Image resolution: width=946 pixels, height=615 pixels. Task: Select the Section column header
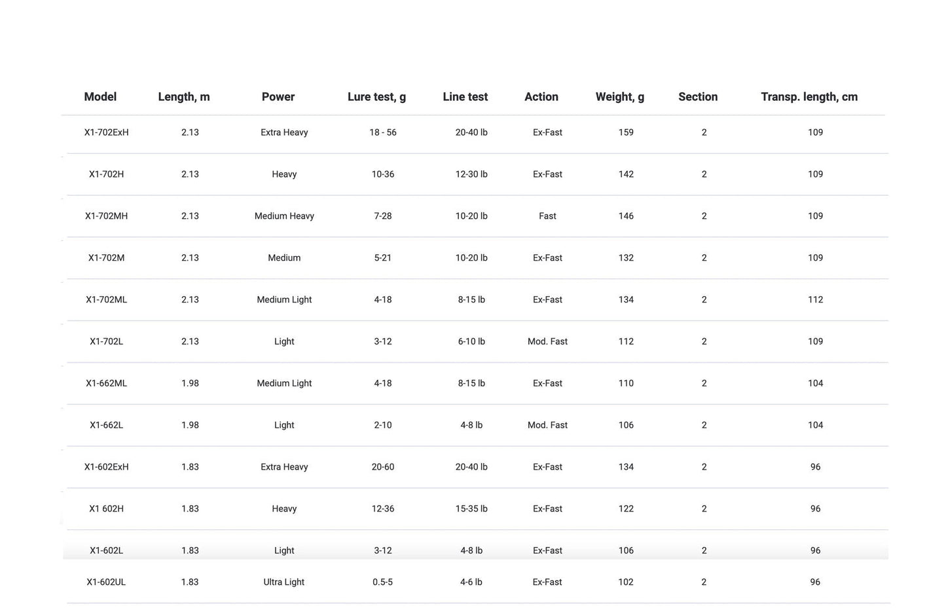click(698, 97)
